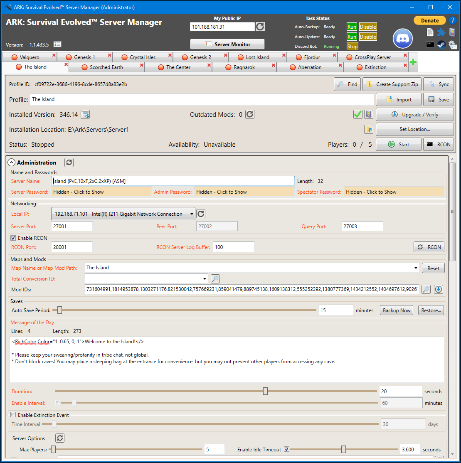Switch to the Ragnarok tab
This screenshot has height=463, width=461.
(244, 67)
